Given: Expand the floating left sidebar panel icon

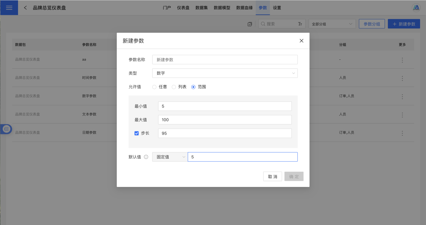Looking at the screenshot, I should 7,129.
